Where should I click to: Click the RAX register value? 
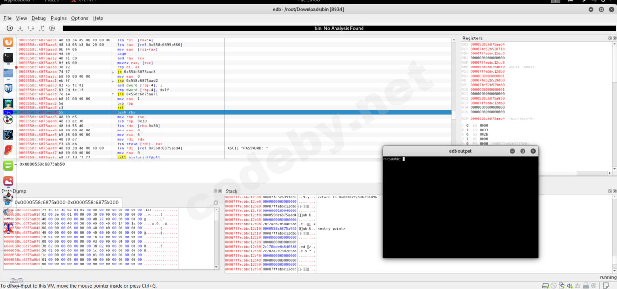point(488,44)
